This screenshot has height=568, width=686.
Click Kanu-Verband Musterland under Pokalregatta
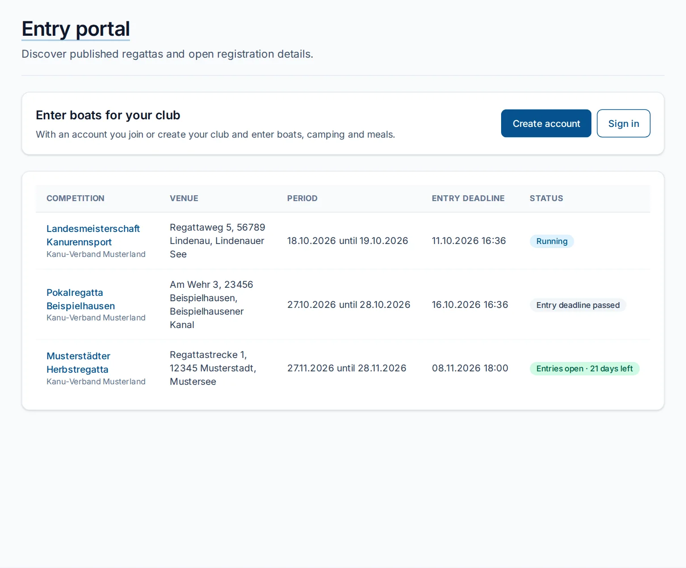pos(96,318)
